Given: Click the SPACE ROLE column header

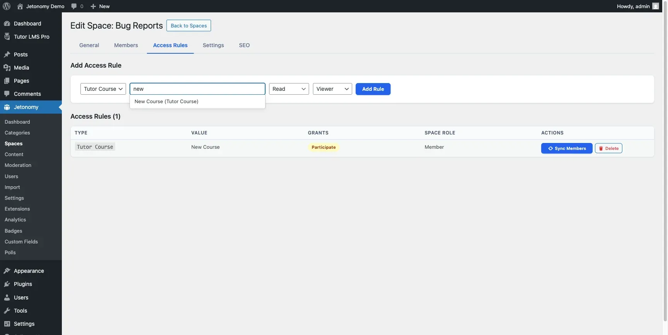Looking at the screenshot, I should 440,133.
